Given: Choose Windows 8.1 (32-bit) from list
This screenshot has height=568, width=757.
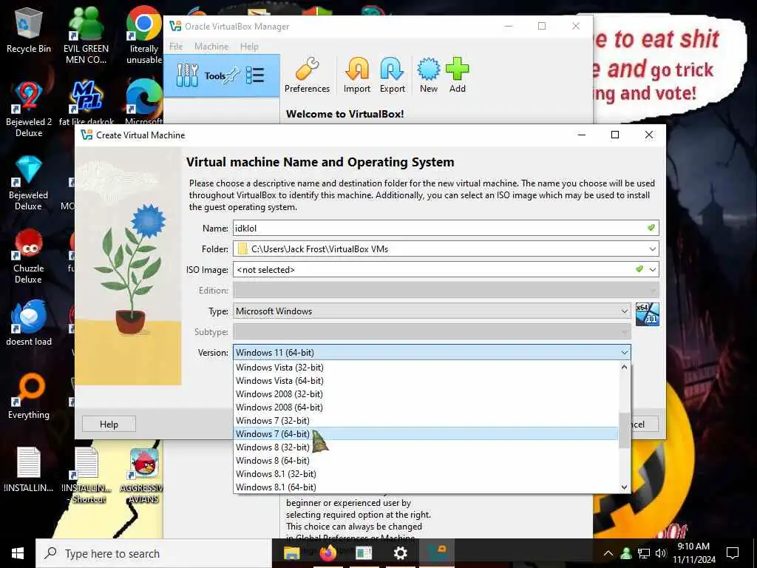Looking at the screenshot, I should 426,474.
